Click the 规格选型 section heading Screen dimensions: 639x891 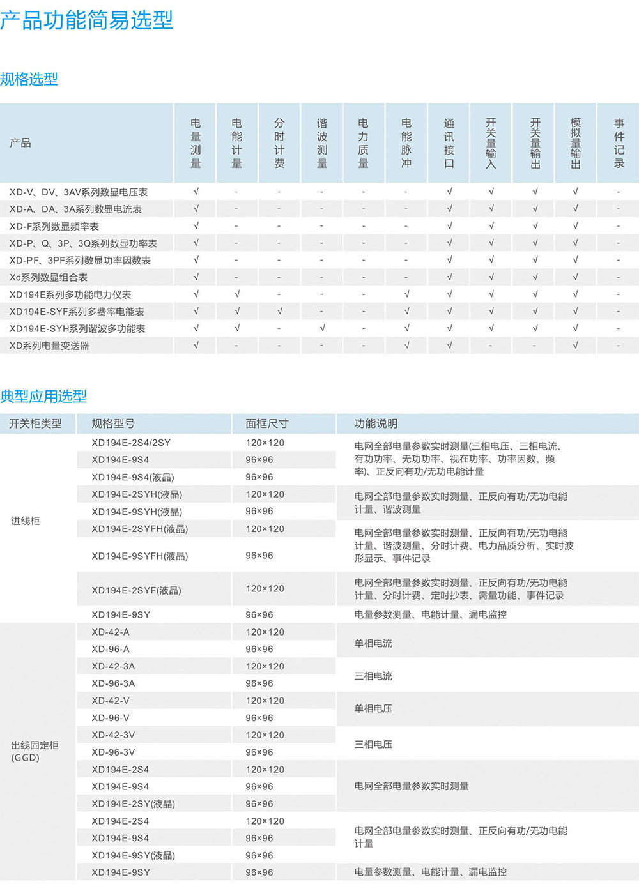[29, 79]
